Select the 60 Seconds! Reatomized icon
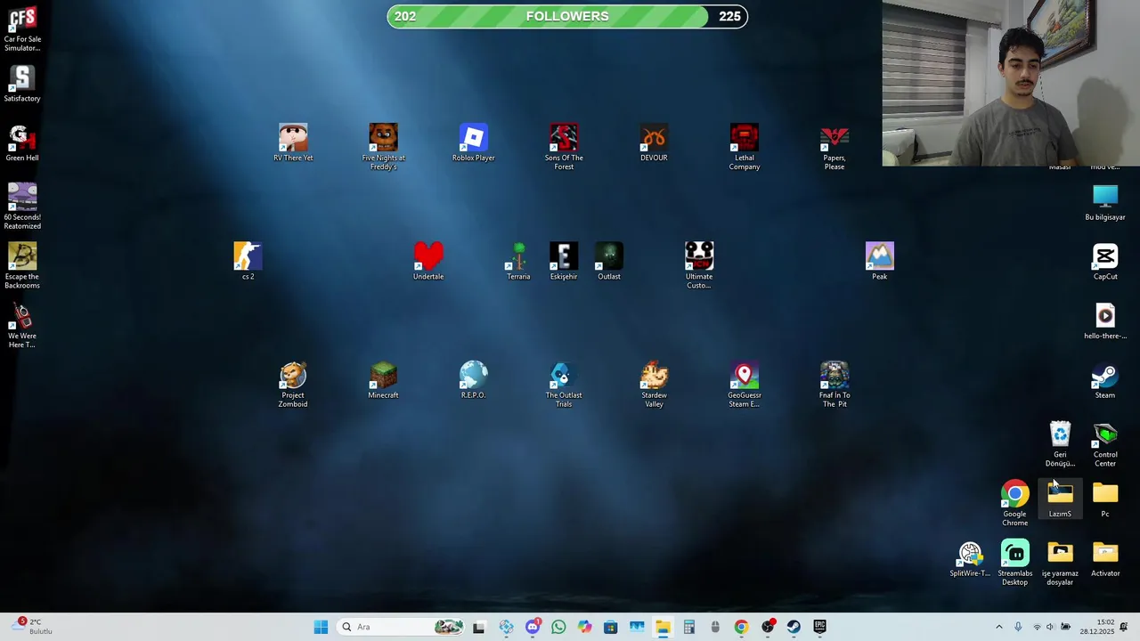Viewport: 1140px width, 641px height. pos(22,207)
